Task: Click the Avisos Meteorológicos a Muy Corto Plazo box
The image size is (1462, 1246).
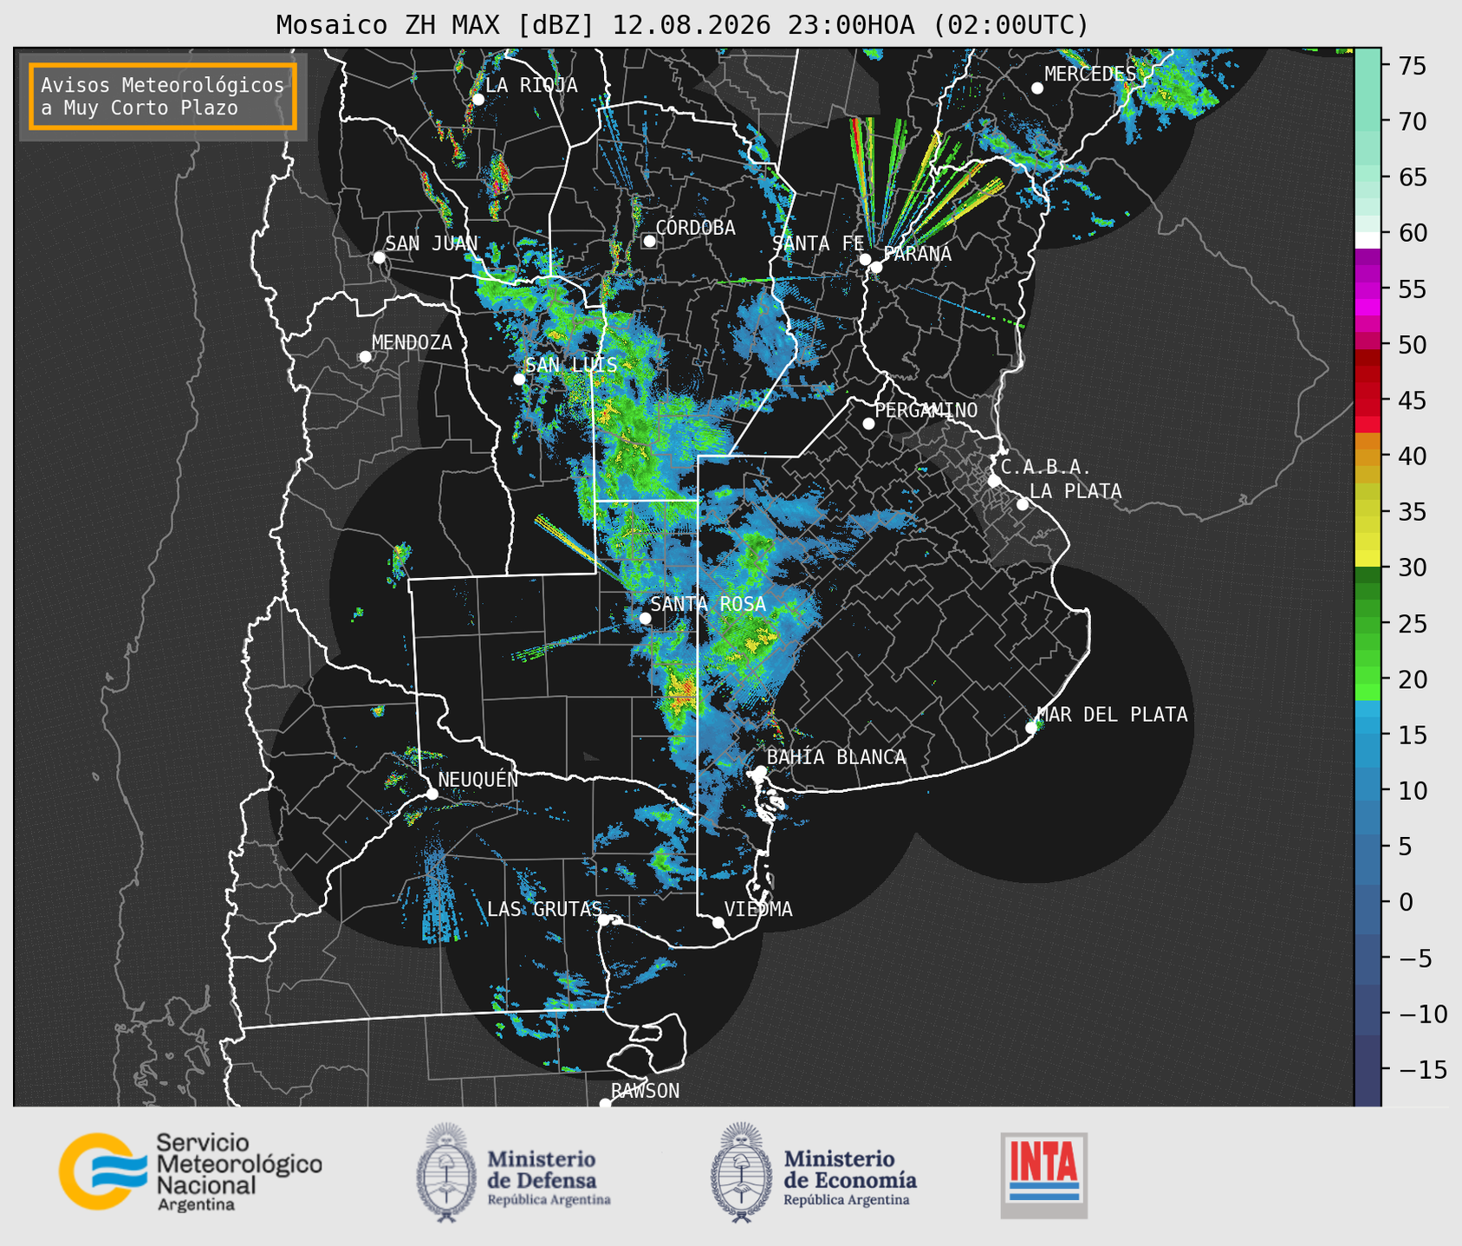Action: (x=163, y=96)
